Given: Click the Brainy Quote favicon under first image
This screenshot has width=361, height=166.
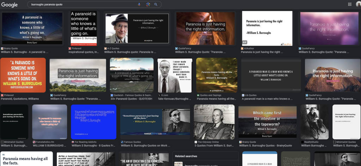Looking at the screenshot, I should coord(2,48).
